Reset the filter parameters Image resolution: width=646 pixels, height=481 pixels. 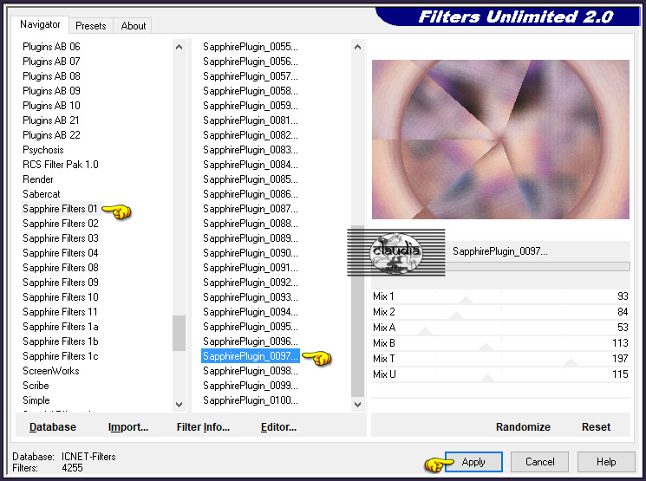(x=596, y=427)
